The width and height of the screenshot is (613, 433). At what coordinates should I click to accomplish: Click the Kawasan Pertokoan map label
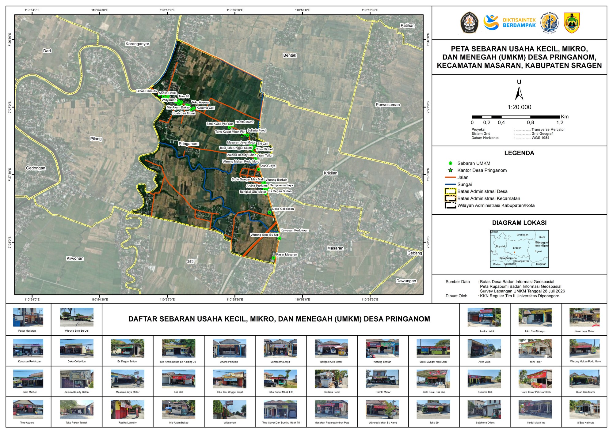(295, 230)
